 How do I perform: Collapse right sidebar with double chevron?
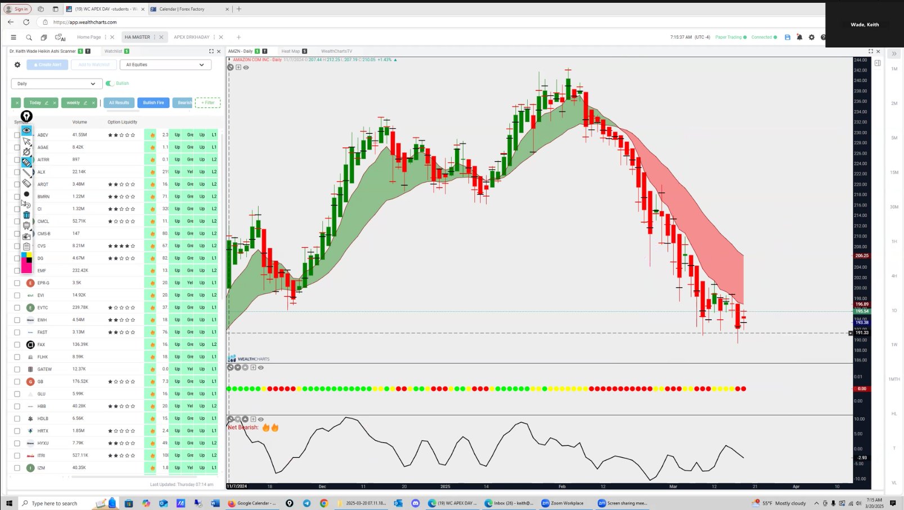[894, 54]
